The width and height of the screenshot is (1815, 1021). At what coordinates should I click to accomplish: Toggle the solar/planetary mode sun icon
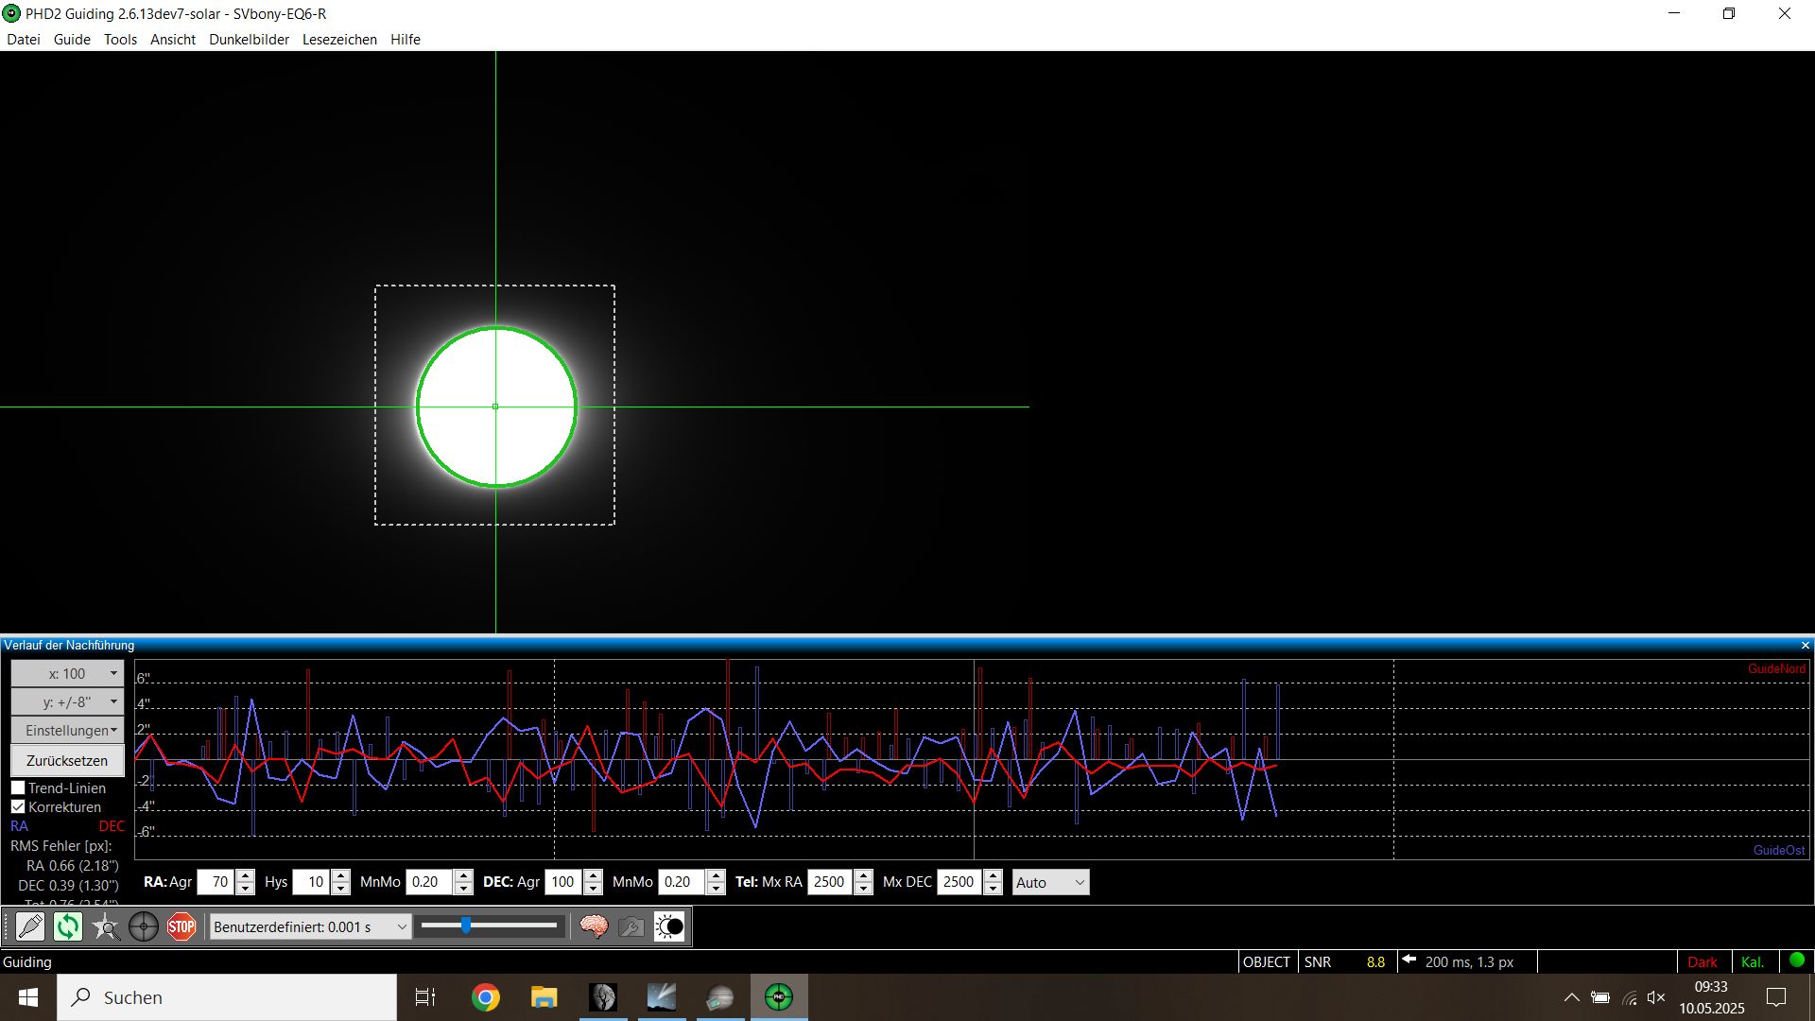point(669,926)
